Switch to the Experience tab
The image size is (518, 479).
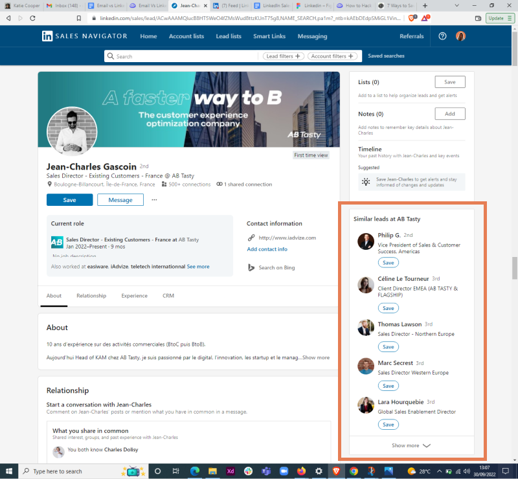[134, 296]
